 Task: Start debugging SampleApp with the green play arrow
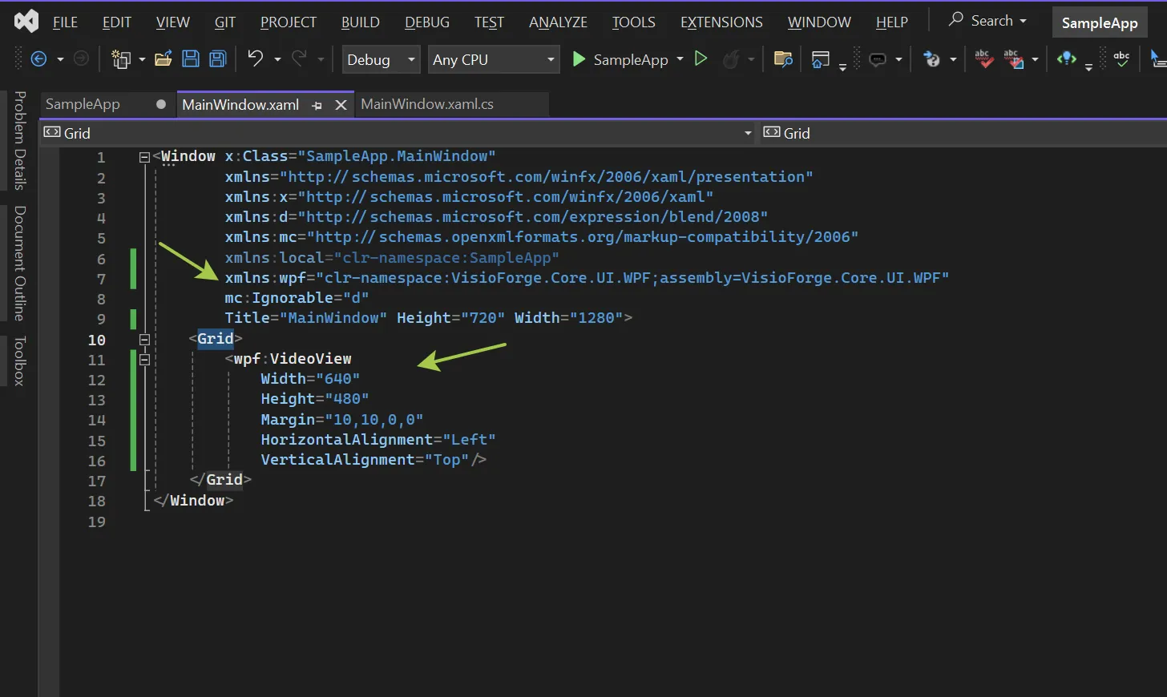click(x=579, y=59)
